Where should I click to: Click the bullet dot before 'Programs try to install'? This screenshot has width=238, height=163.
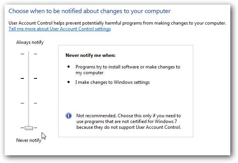coord(69,67)
